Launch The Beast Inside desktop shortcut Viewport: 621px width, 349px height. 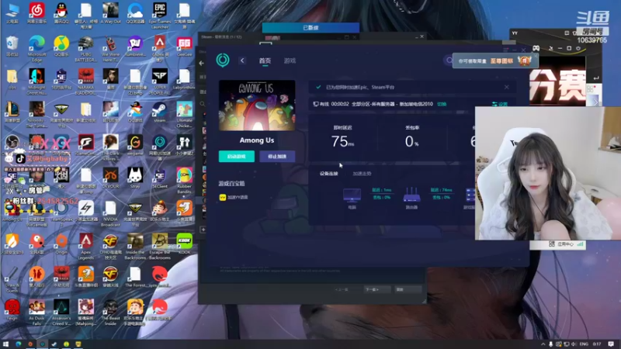tap(110, 312)
